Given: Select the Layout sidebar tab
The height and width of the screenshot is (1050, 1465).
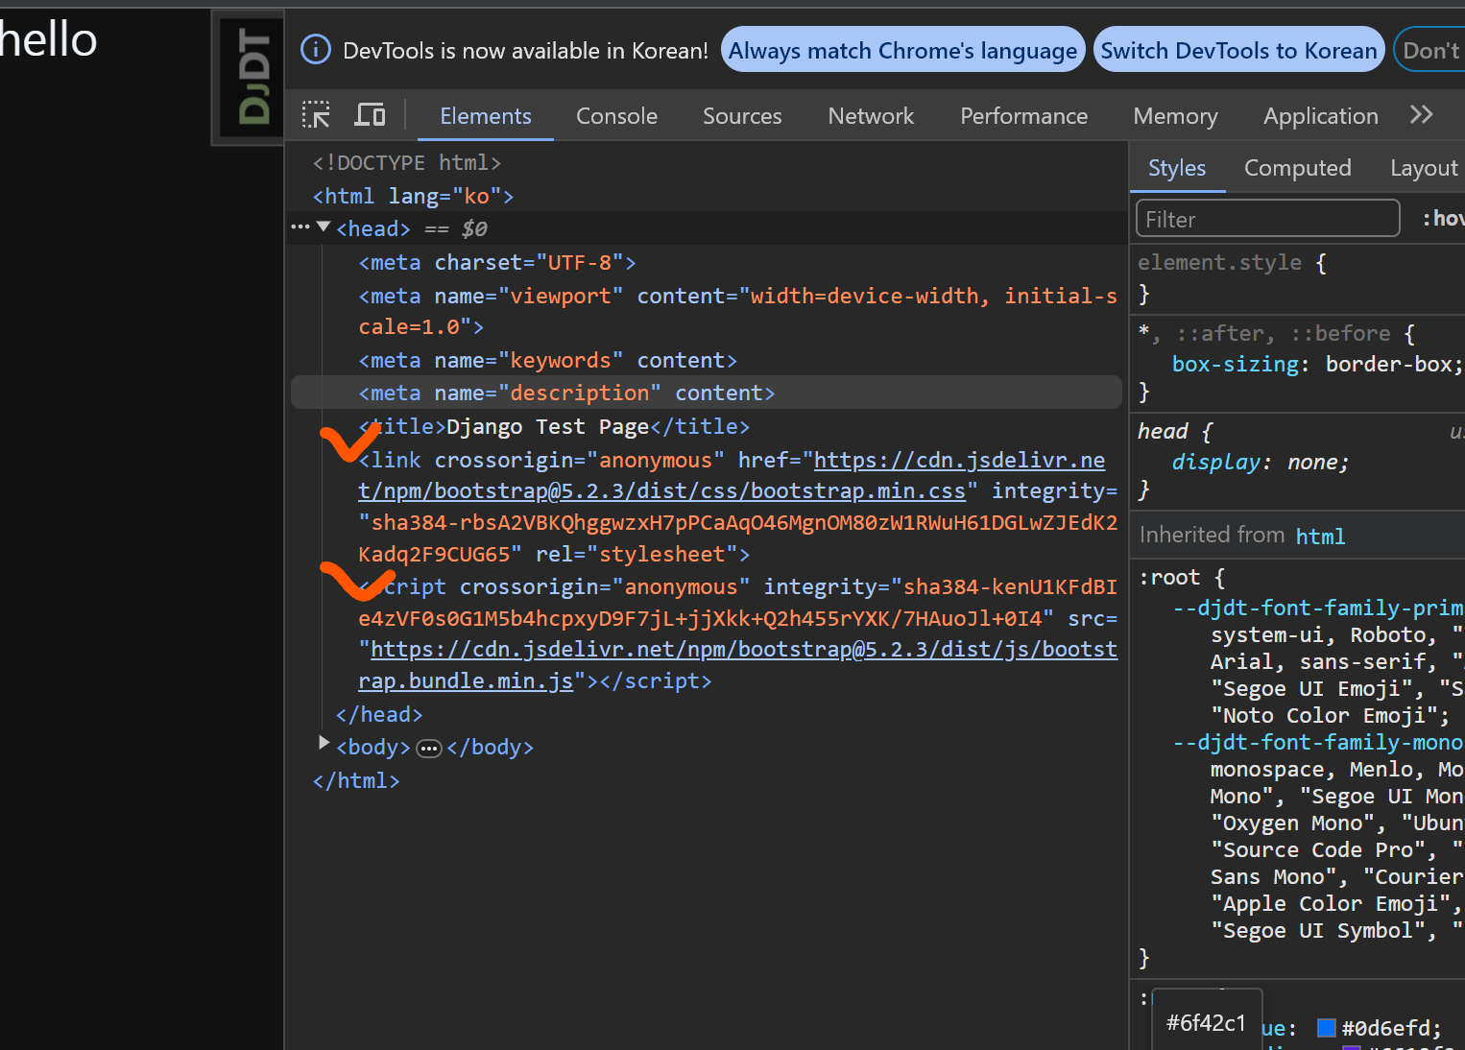Looking at the screenshot, I should [x=1424, y=168].
